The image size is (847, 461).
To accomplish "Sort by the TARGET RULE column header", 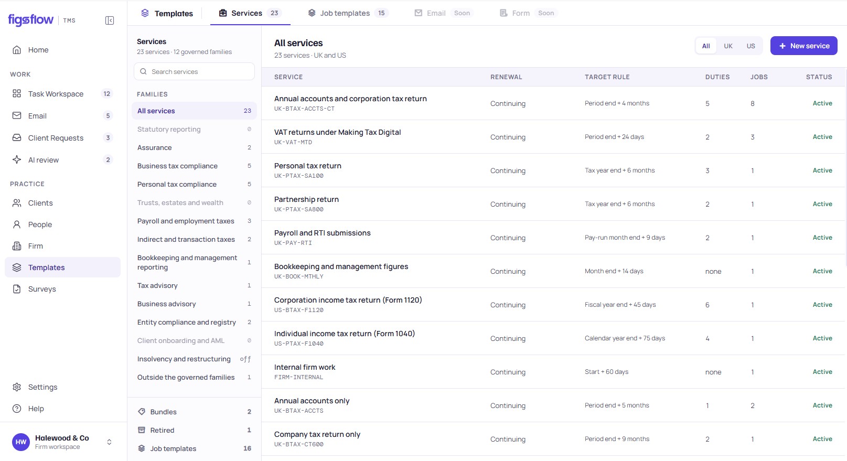I will point(607,77).
